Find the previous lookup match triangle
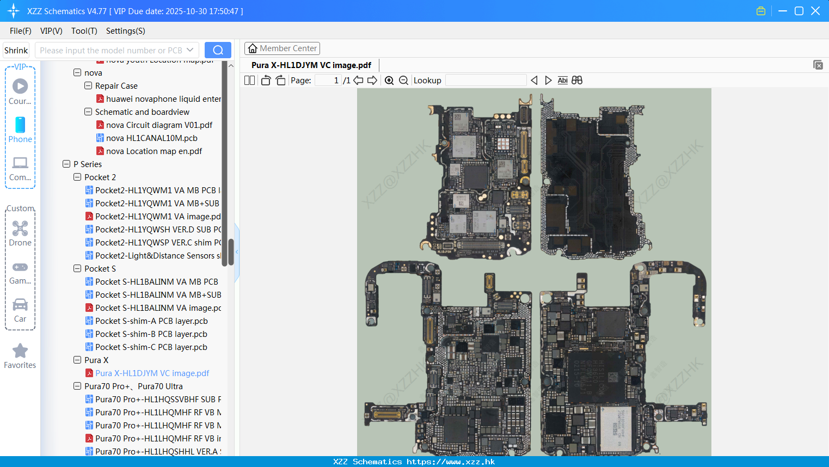829x467 pixels. (534, 80)
